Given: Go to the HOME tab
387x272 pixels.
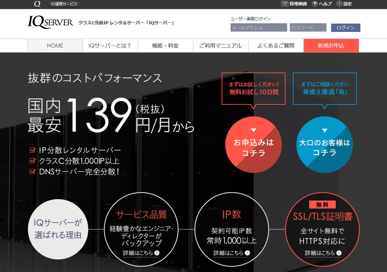Looking at the screenshot, I should [55, 46].
